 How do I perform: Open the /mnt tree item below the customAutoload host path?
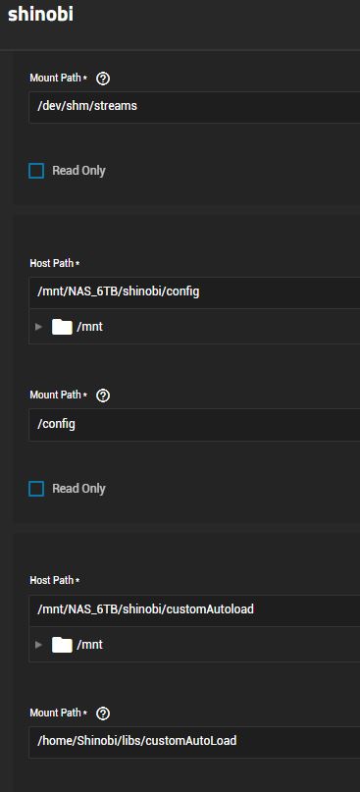coord(90,645)
